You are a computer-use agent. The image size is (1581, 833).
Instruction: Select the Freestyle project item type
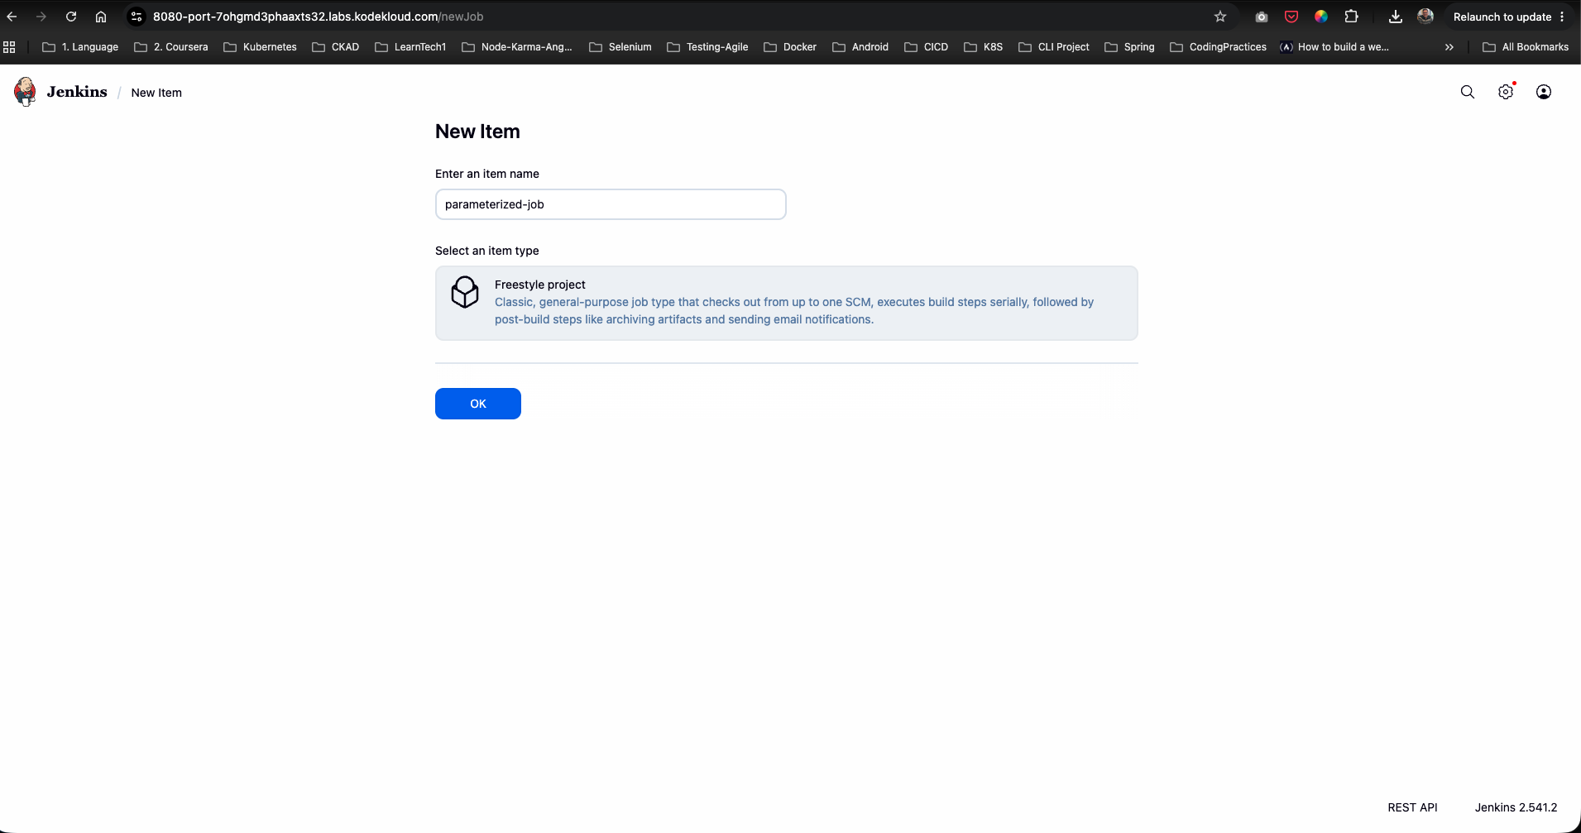787,303
